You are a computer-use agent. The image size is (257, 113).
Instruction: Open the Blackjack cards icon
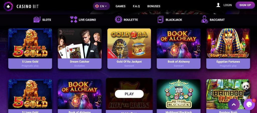(x=160, y=19)
